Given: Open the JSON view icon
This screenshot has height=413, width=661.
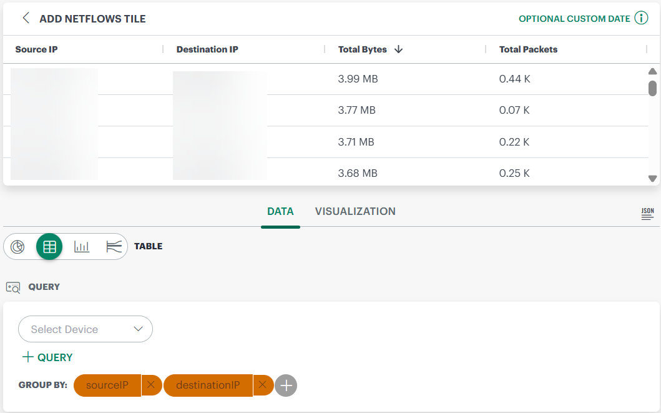Looking at the screenshot, I should [647, 214].
